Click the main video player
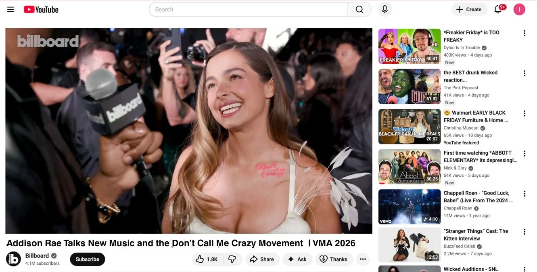Image resolution: width=537 pixels, height=272 pixels. [189, 131]
